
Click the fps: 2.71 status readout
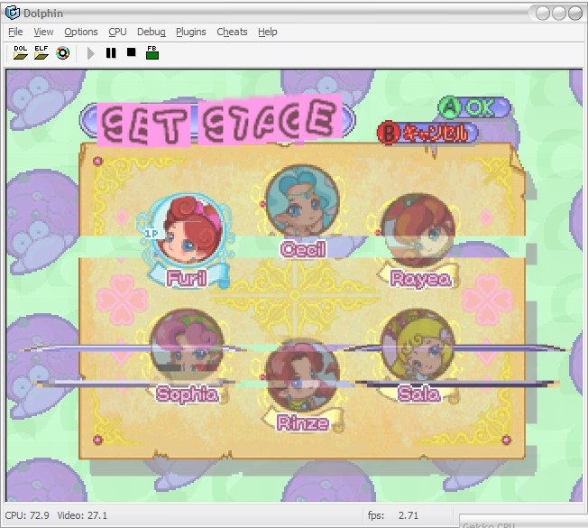[393, 515]
